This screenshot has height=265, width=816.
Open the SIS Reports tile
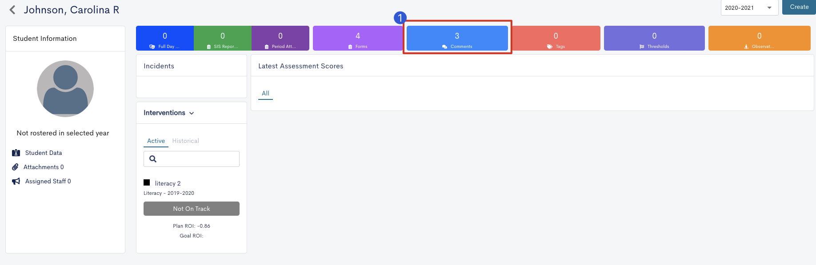[x=223, y=38]
